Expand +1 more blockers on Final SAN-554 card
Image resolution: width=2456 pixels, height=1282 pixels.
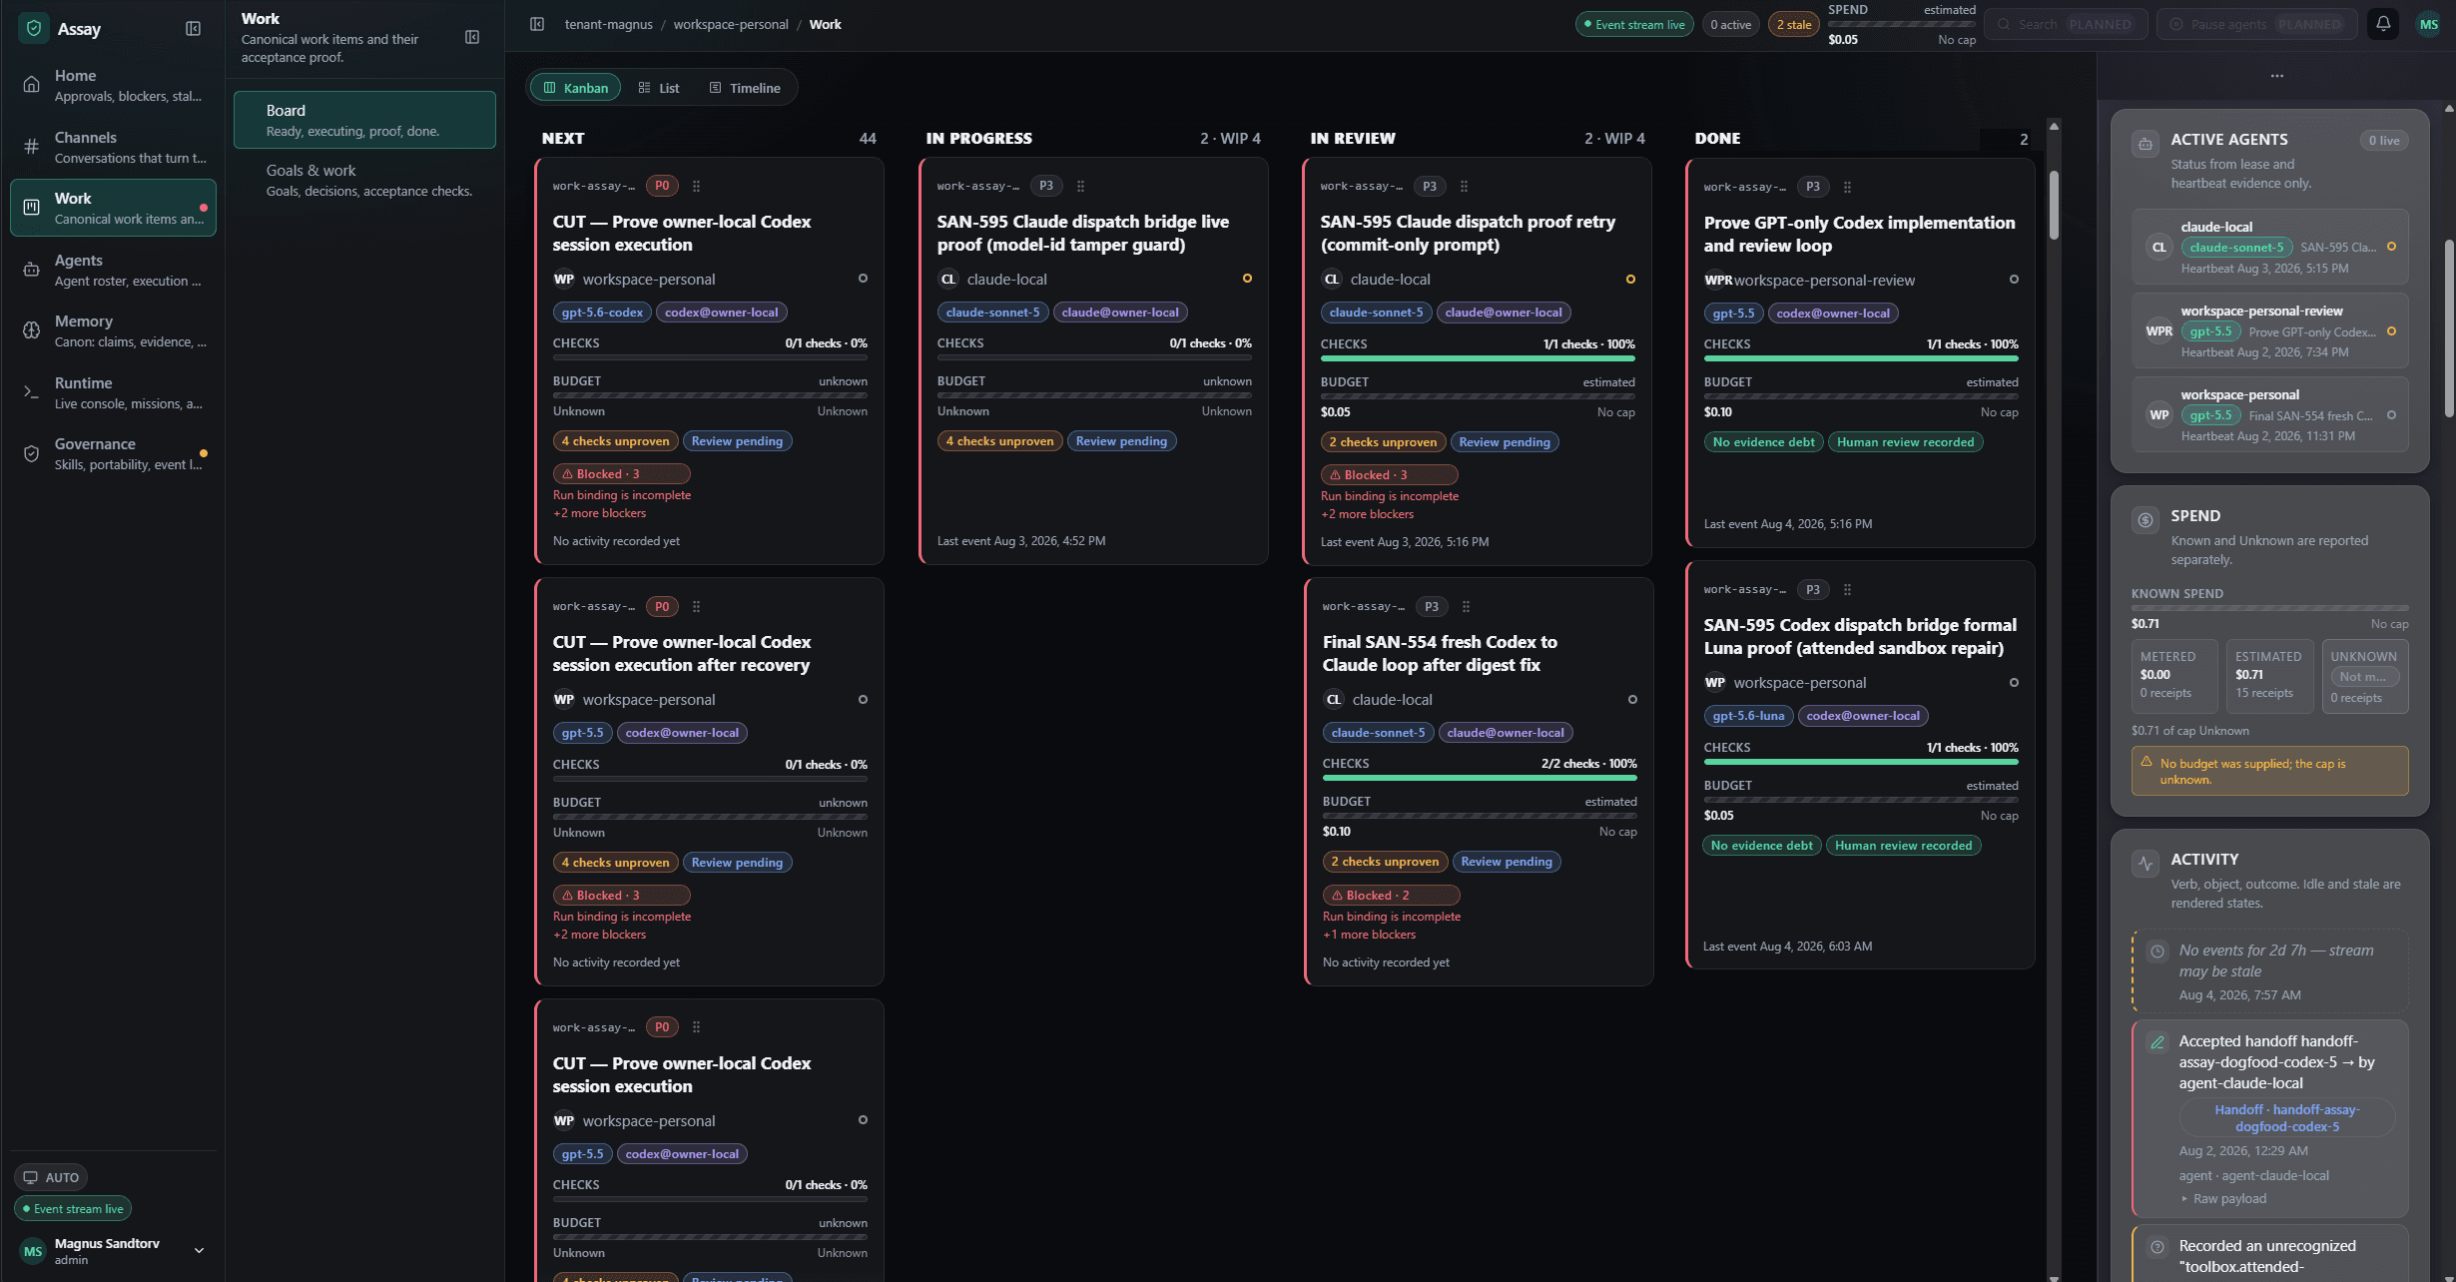coord(1369,935)
